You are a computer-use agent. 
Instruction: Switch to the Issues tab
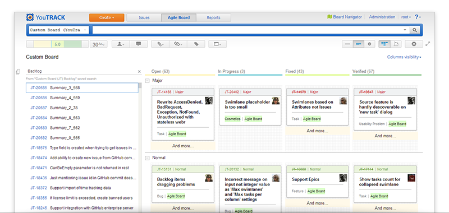point(144,17)
